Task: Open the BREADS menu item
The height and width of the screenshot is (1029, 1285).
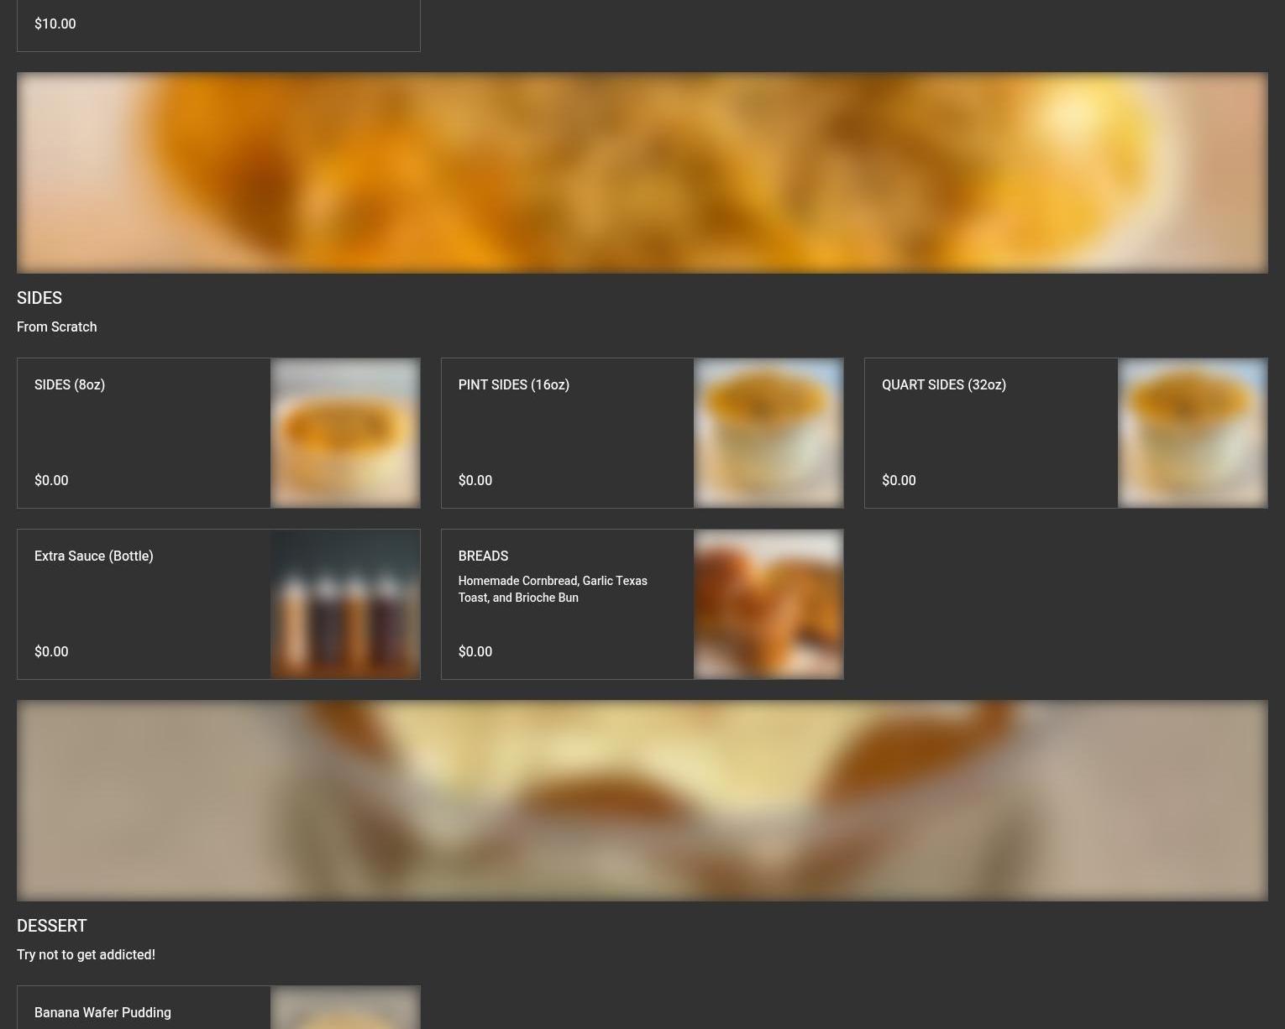Action: coord(642,604)
